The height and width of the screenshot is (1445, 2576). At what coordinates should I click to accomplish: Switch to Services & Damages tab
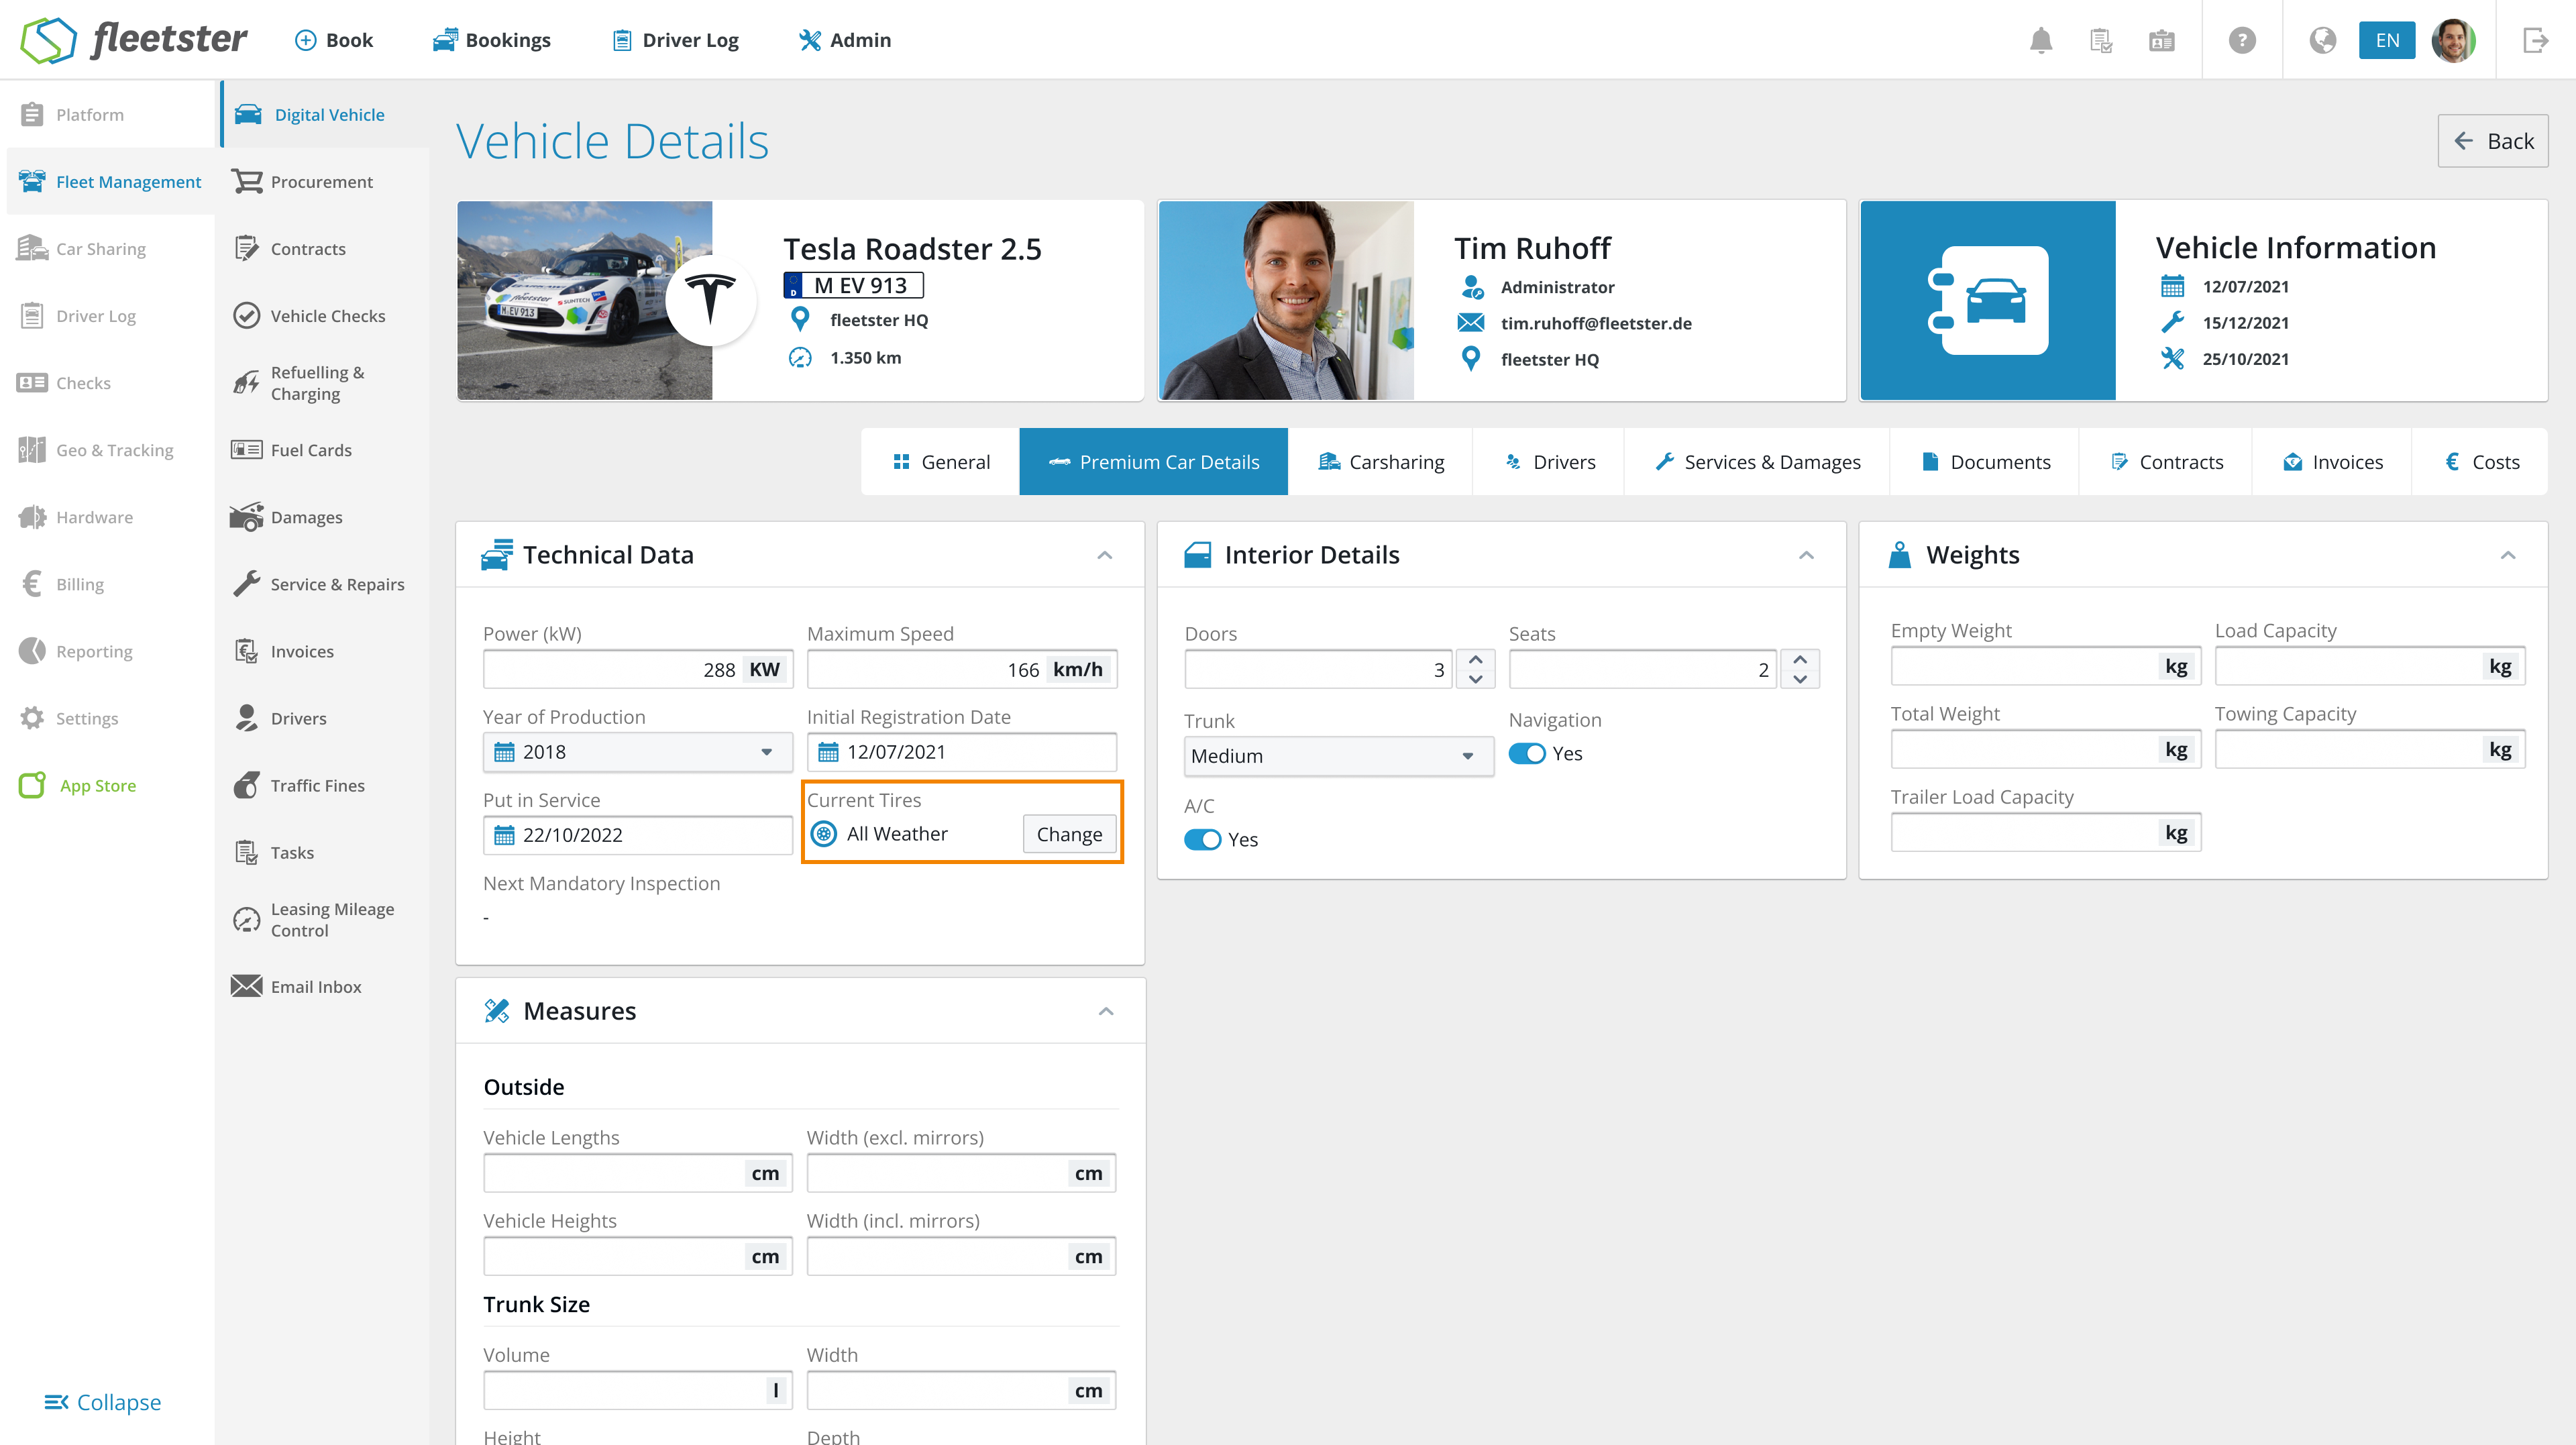(x=1757, y=462)
